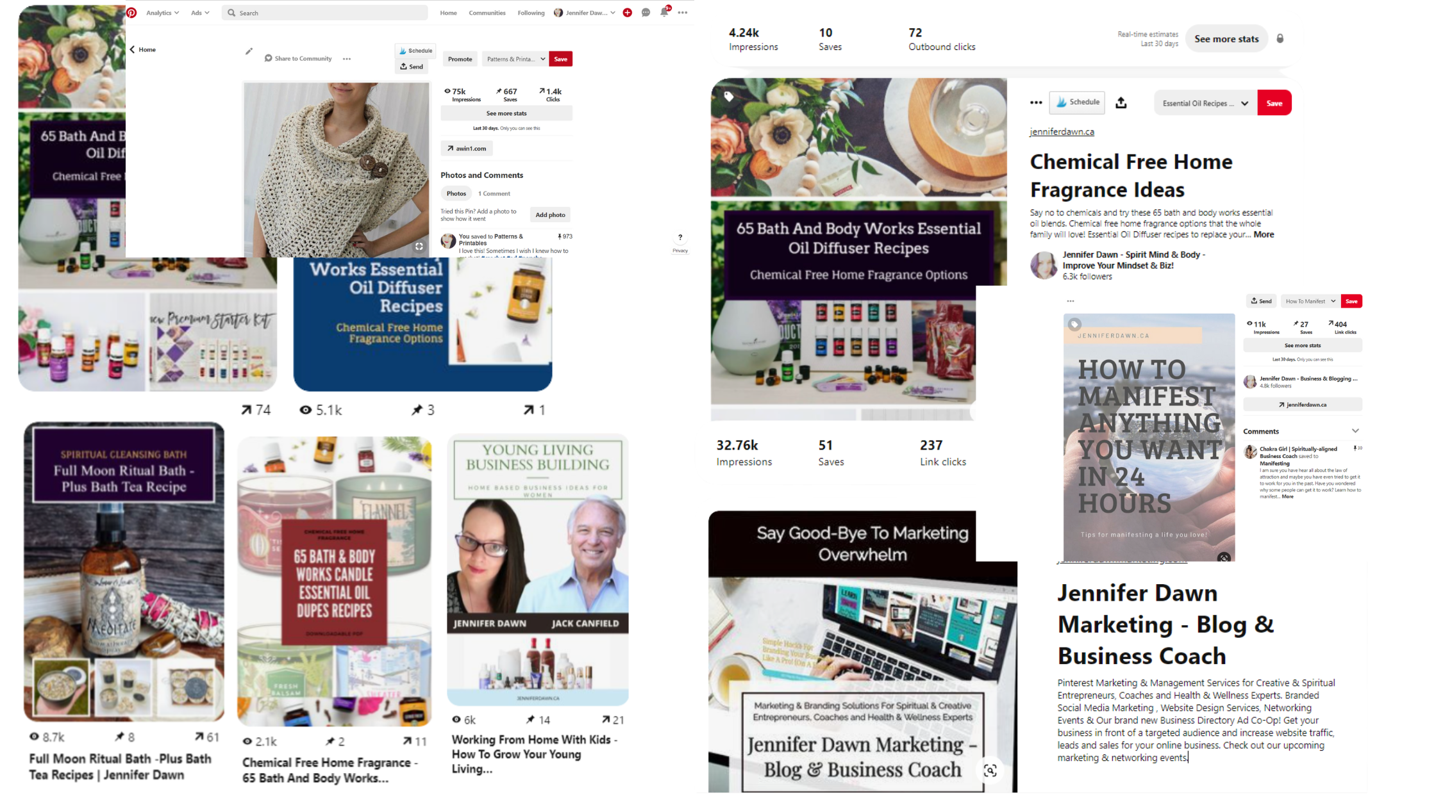This screenshot has height=807, width=1436.
Task: Open the Patterns & Printa... board dropdown
Action: 516,59
